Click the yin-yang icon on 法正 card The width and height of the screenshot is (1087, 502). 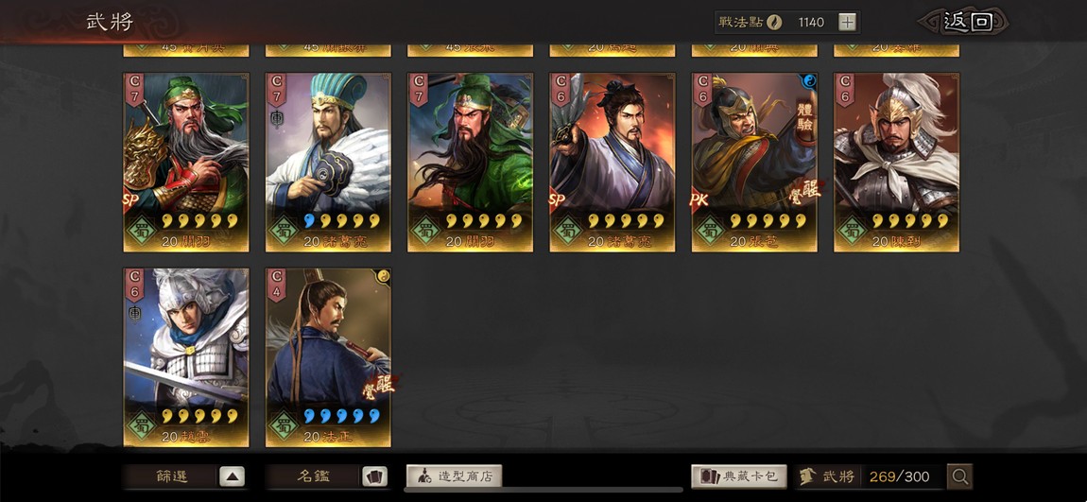pyautogui.click(x=383, y=277)
